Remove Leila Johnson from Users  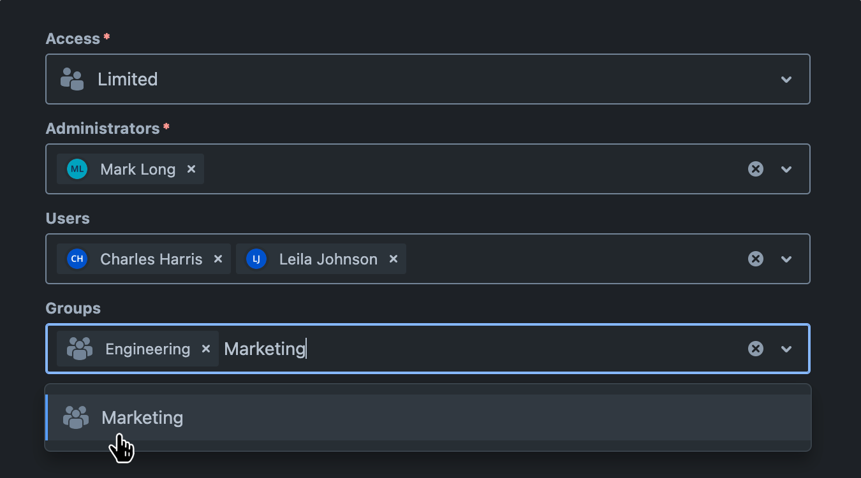(394, 259)
